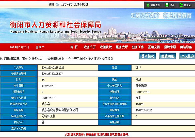Image resolution: width=195 pixels, height=138 pixels.
Task: Go to 政策法规 in the navigation bar
Action: (x=106, y=47)
